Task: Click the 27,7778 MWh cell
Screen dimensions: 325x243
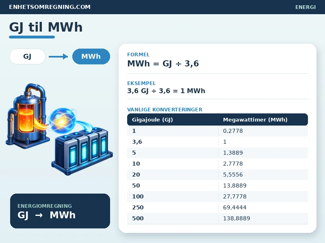Action: coord(235,196)
